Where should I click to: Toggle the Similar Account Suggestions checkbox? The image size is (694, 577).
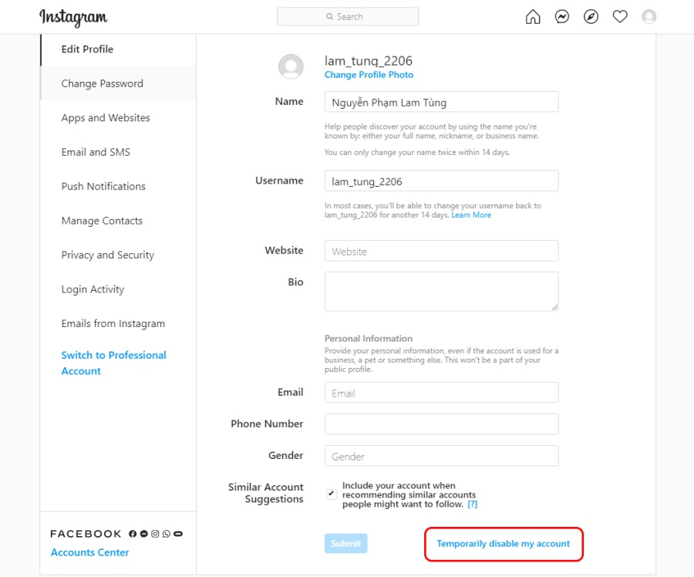[x=332, y=494]
